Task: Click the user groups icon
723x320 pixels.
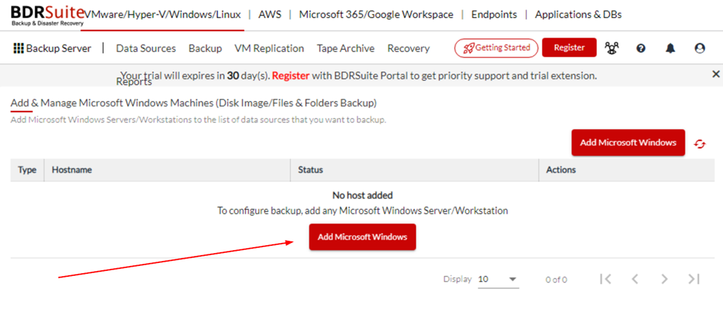Action: click(x=612, y=48)
